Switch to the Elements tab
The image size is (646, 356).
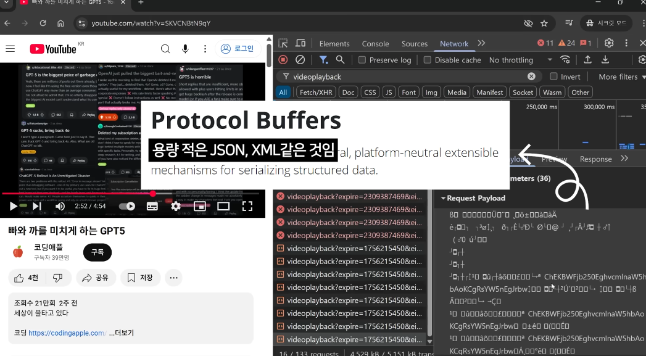click(334, 44)
